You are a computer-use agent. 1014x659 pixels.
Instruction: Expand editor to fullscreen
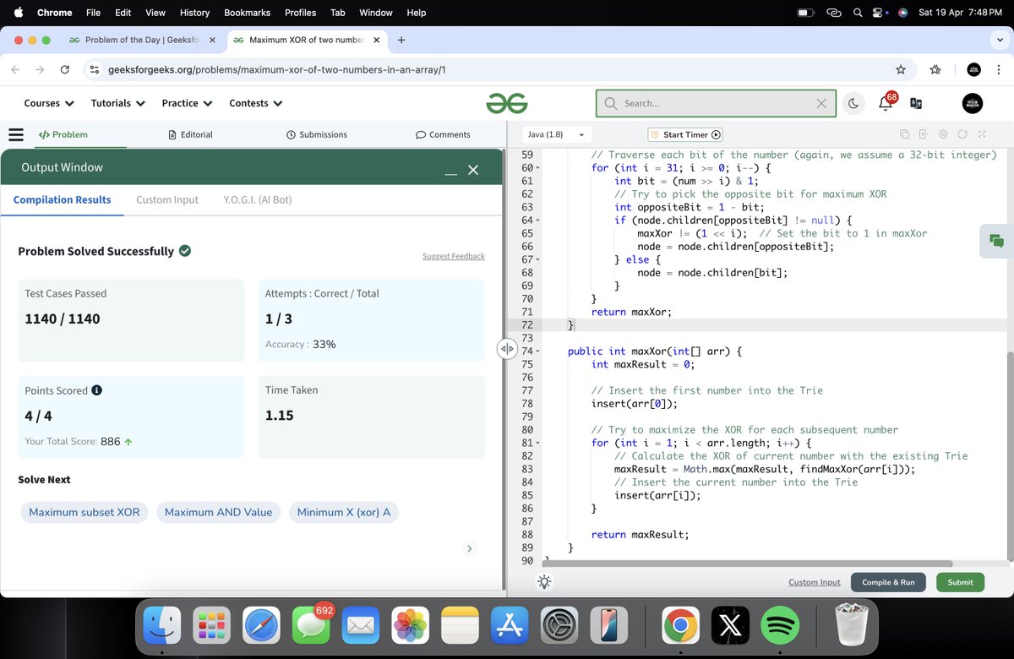[982, 134]
